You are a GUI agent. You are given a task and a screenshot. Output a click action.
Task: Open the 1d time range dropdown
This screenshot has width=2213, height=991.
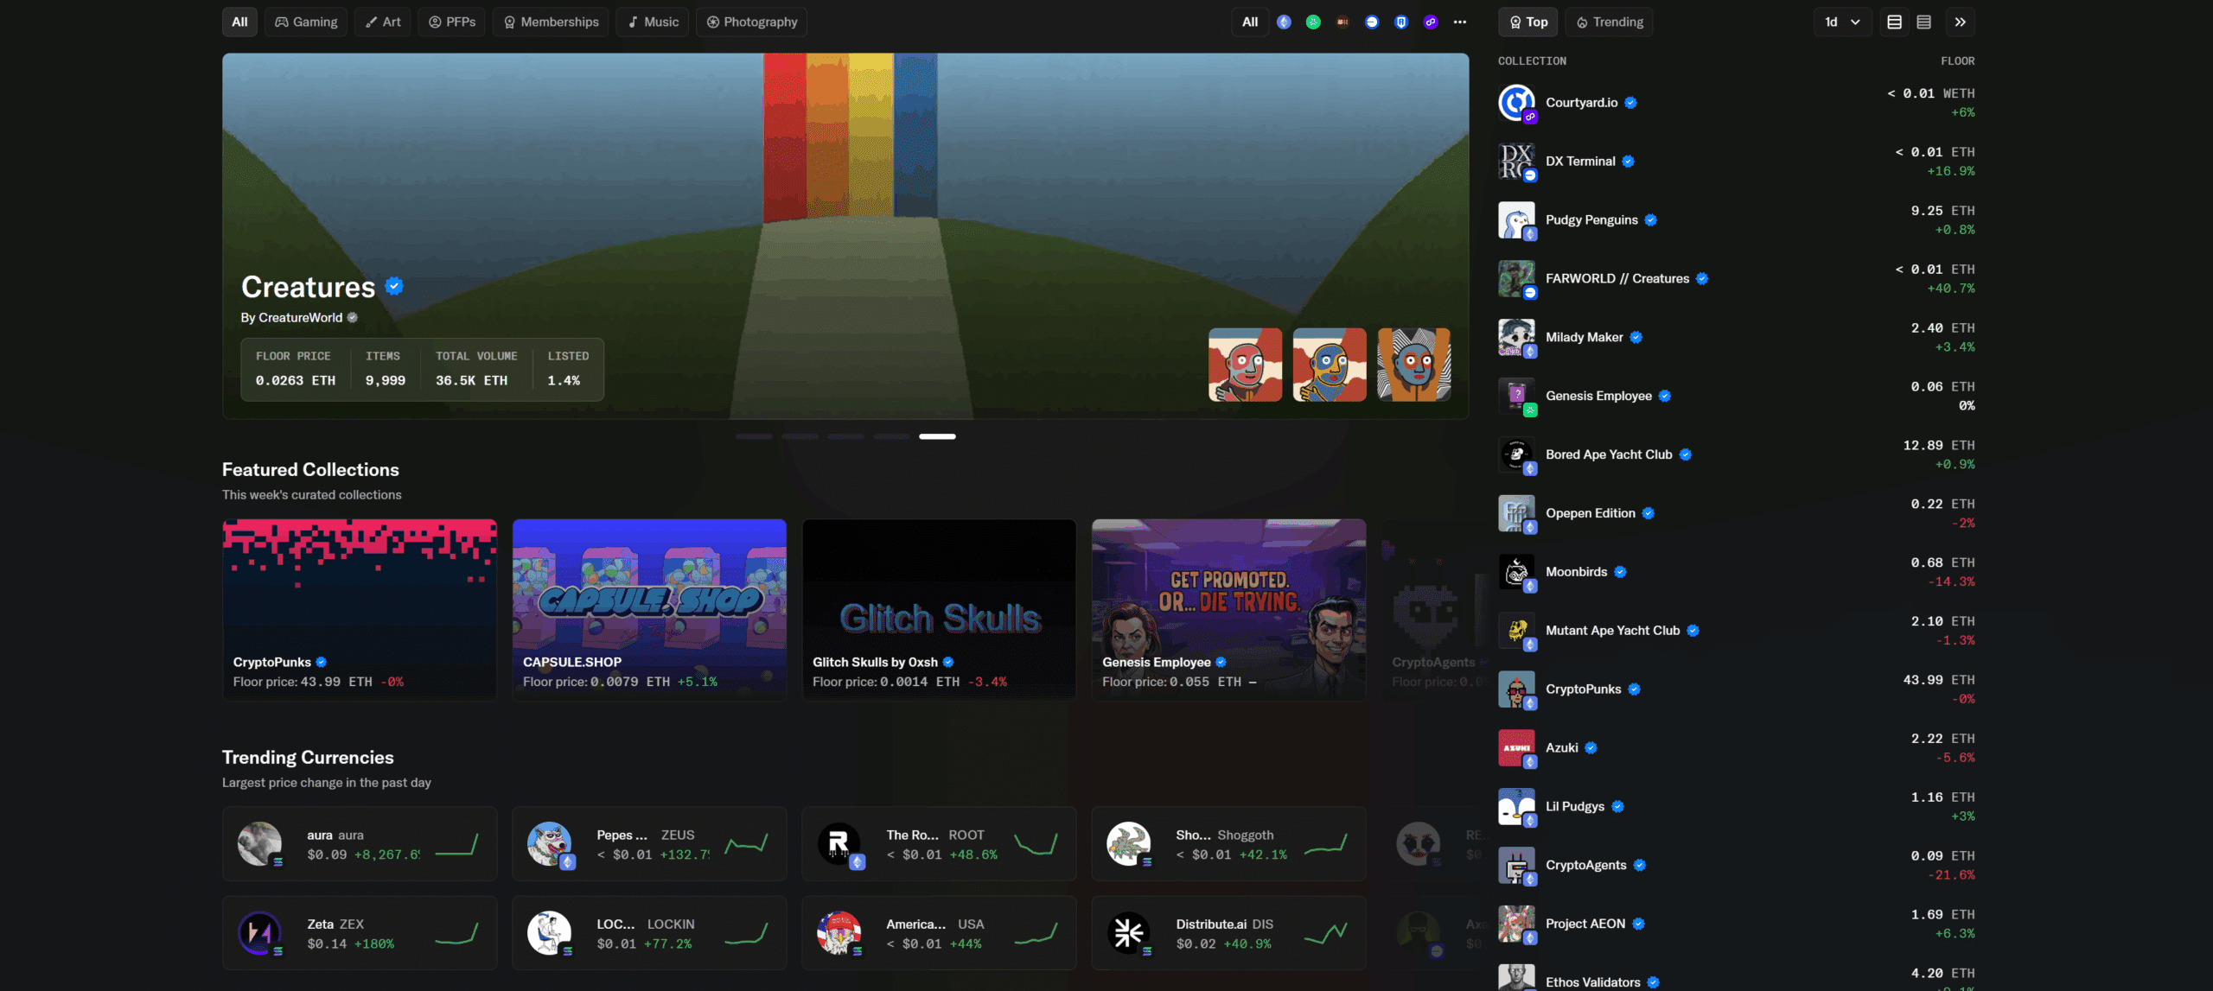(1842, 22)
